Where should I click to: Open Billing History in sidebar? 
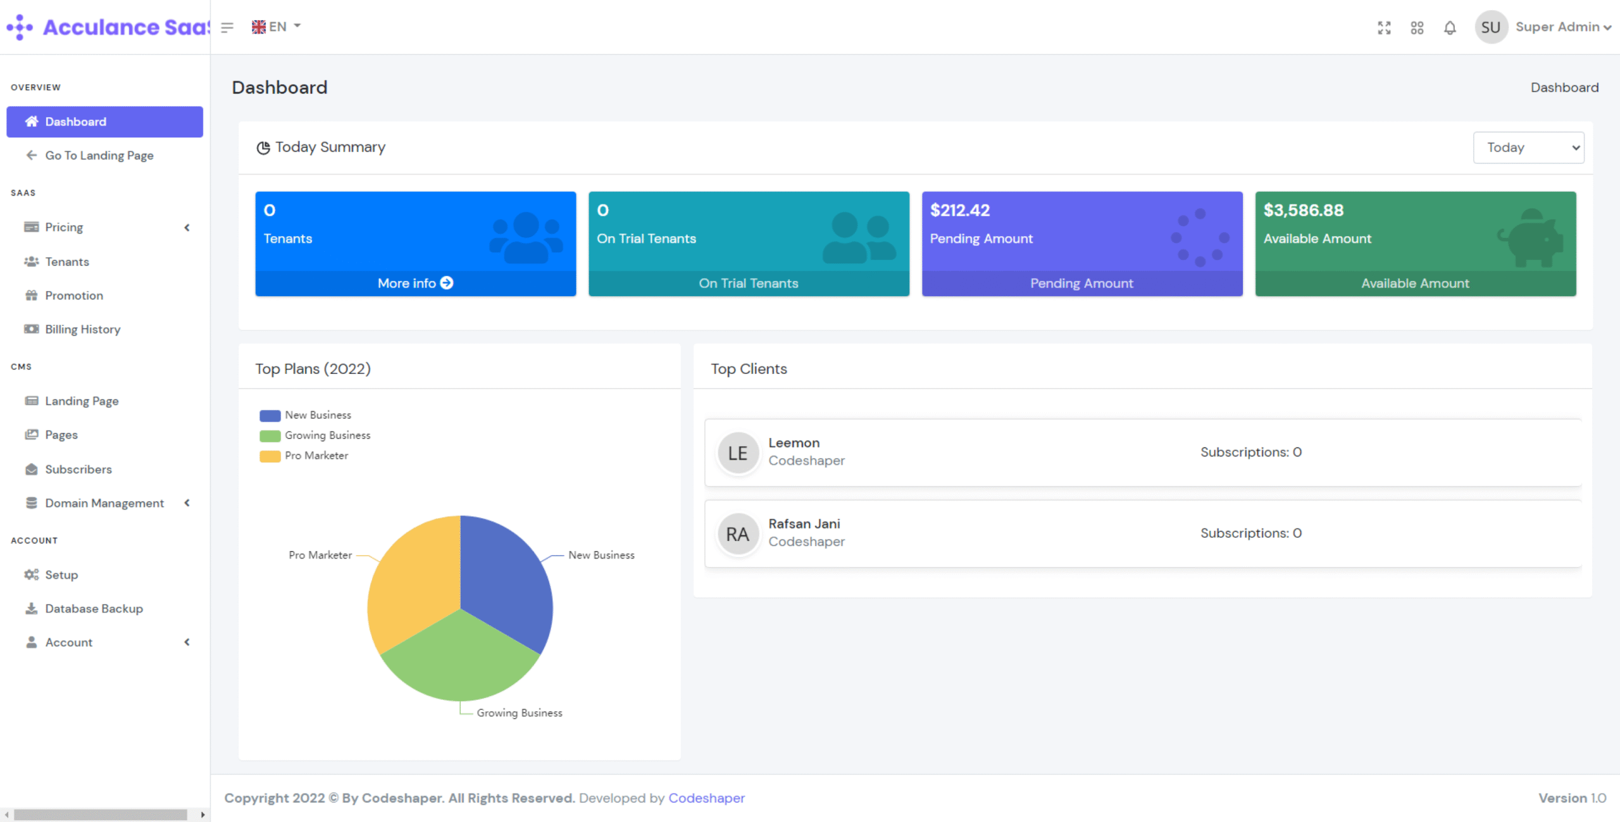click(x=82, y=329)
